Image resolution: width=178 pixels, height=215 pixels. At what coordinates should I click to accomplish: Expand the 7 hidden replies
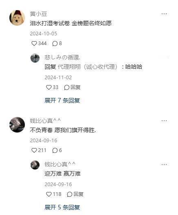click(62, 100)
